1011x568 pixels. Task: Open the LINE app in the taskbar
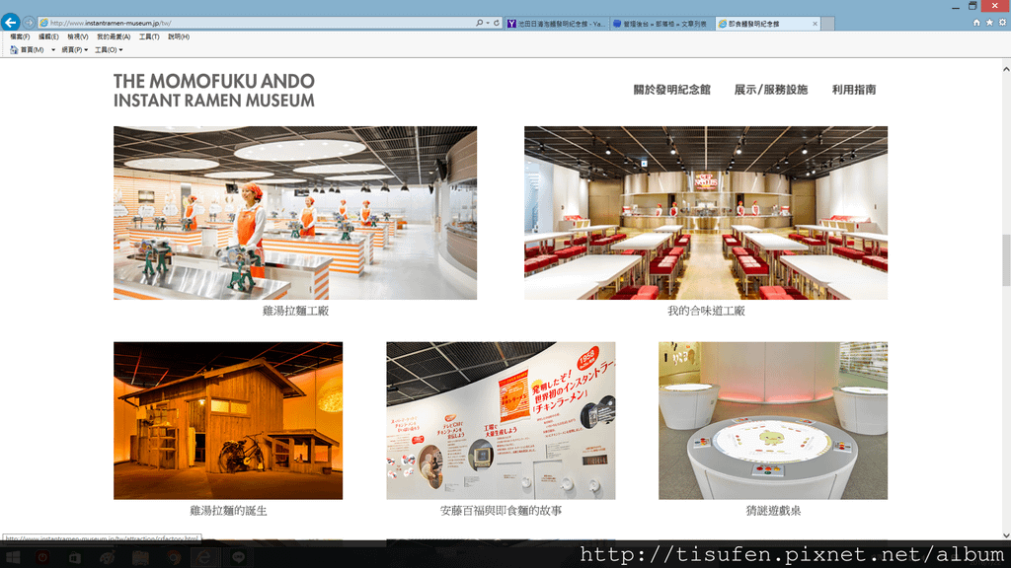pyautogui.click(x=238, y=557)
